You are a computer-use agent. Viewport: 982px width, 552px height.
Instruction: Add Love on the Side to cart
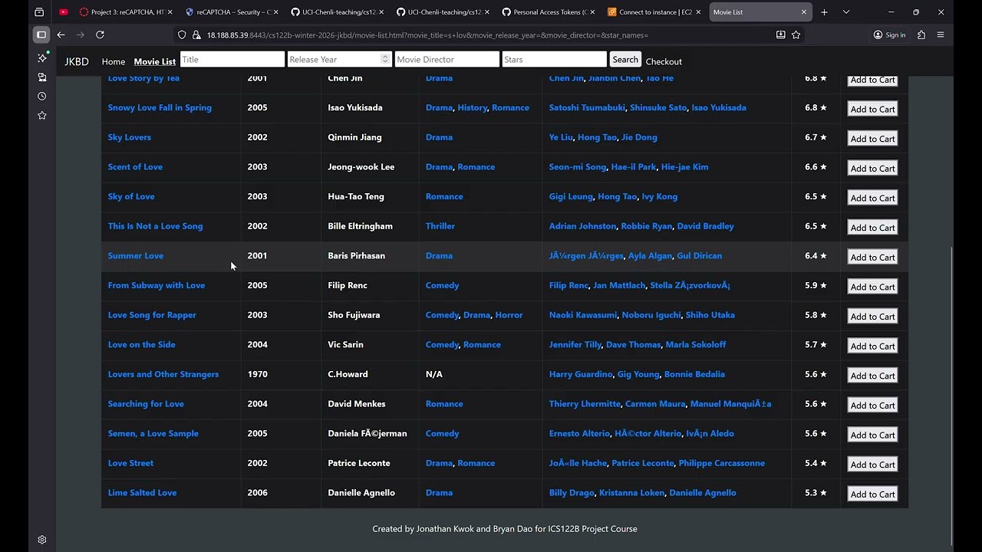(873, 346)
